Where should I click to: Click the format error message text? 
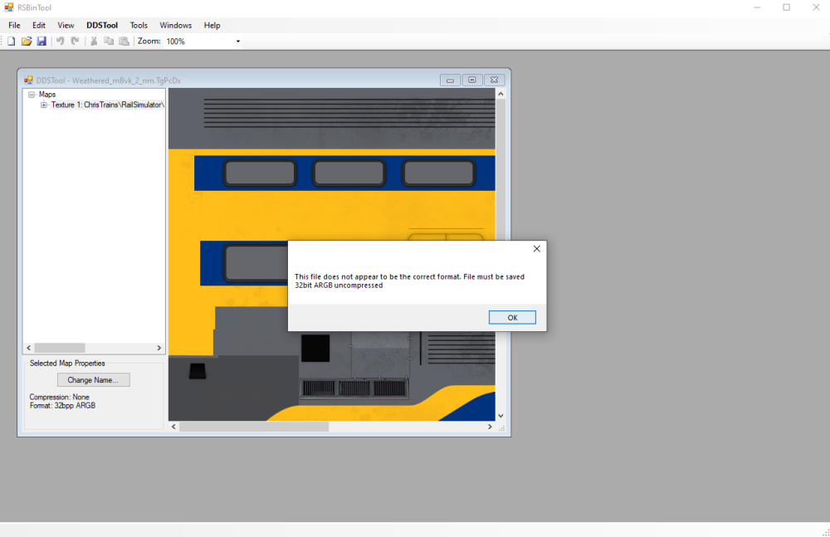(x=410, y=281)
